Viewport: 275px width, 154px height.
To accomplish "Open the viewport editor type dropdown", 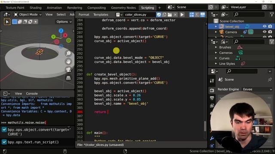I will coord(7,15).
